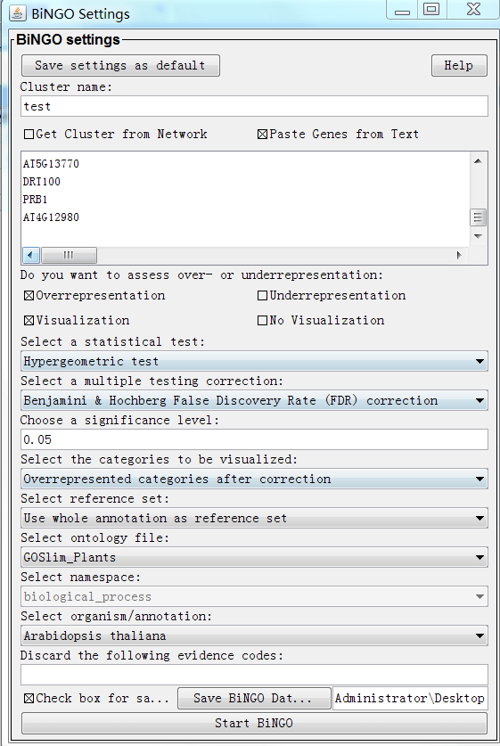500x746 pixels.
Task: Click the horizontal scroll left arrow
Action: [x=31, y=255]
